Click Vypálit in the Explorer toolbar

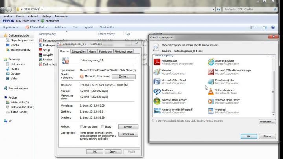(x=88, y=27)
